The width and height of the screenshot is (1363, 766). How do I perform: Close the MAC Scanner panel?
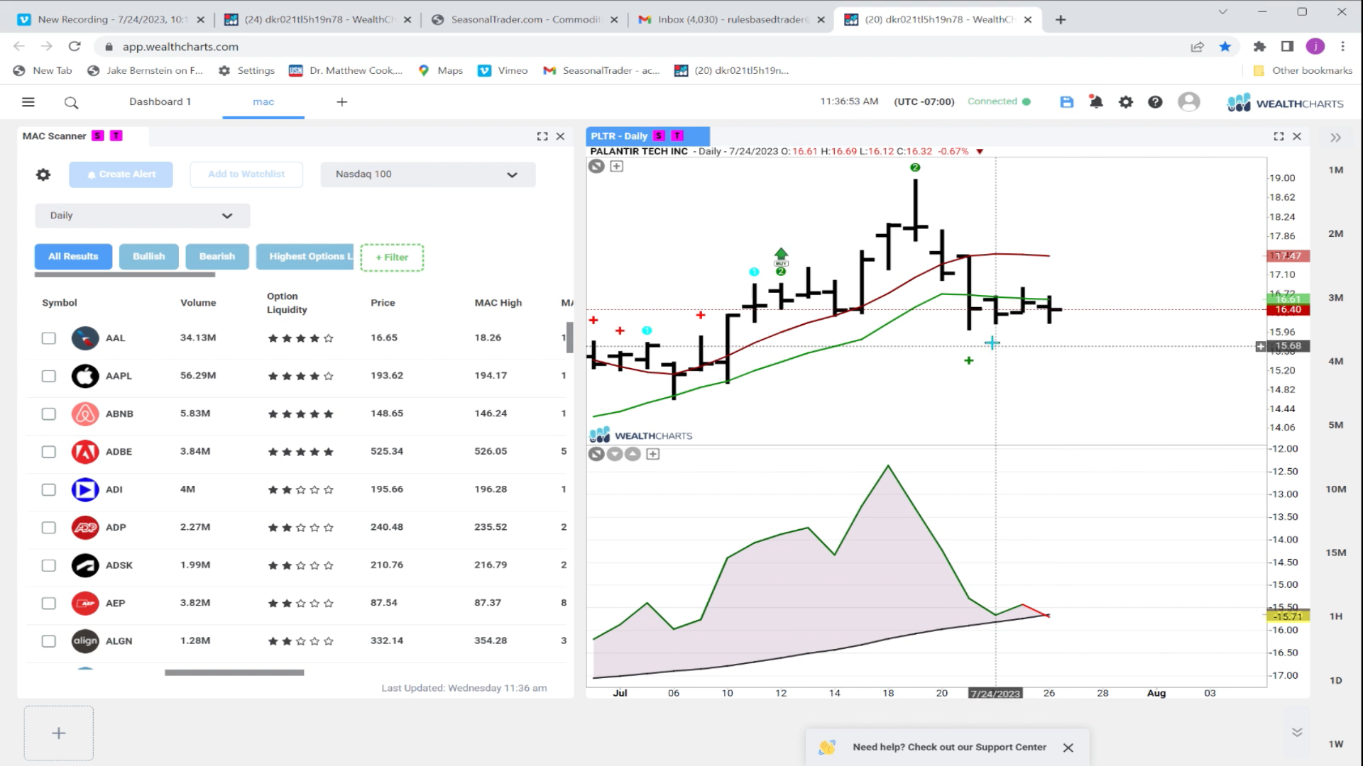[x=560, y=136]
